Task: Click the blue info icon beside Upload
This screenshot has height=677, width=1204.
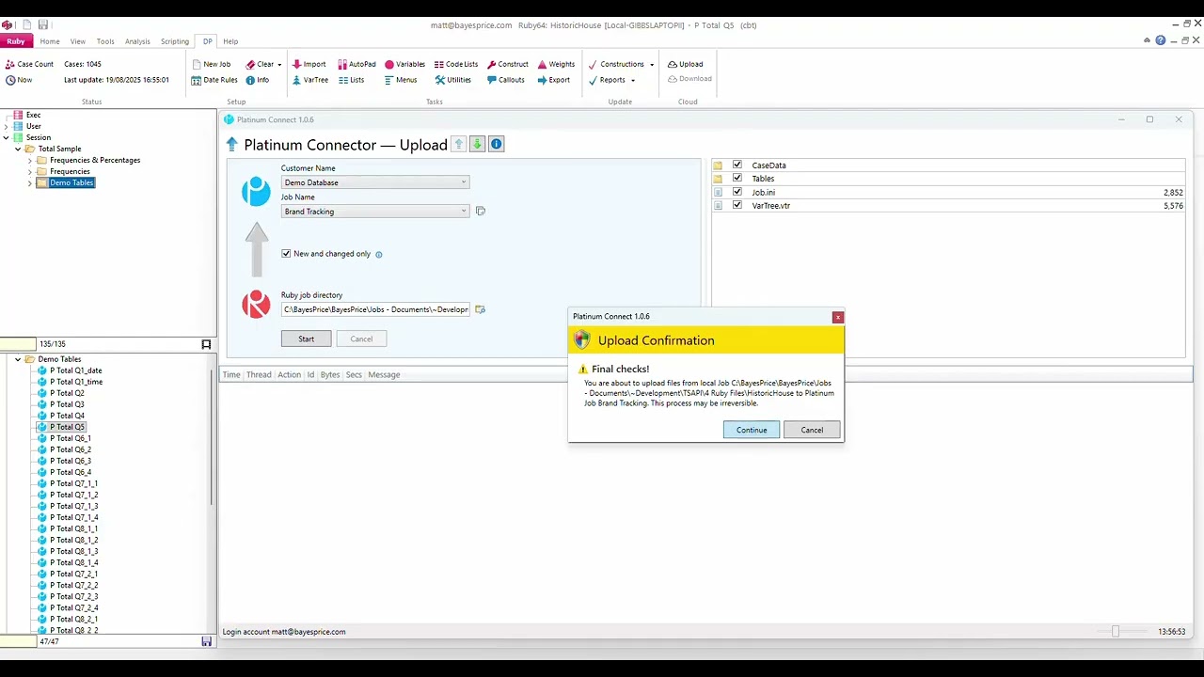Action: point(497,144)
